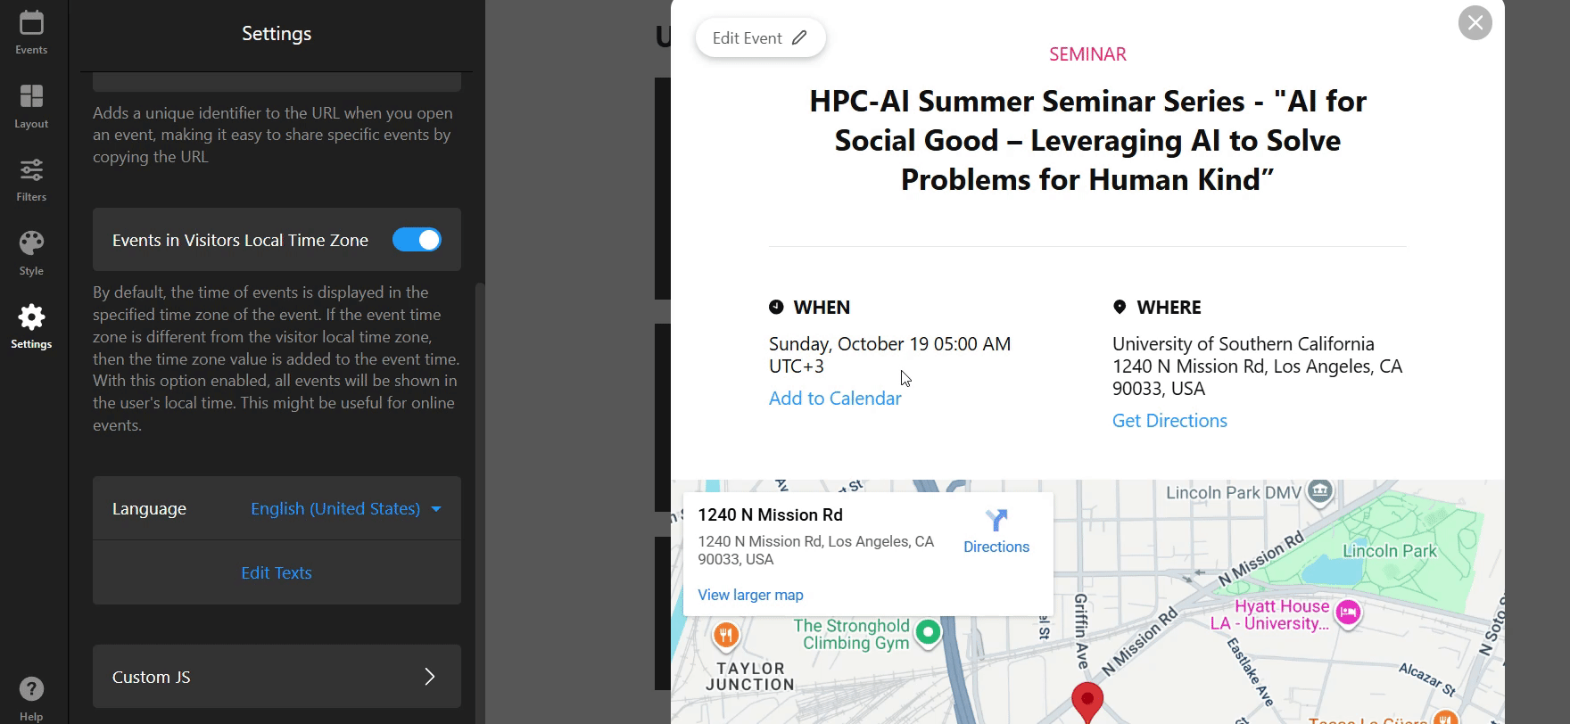Click the Get Directions link
Image resolution: width=1570 pixels, height=724 pixels.
point(1169,421)
